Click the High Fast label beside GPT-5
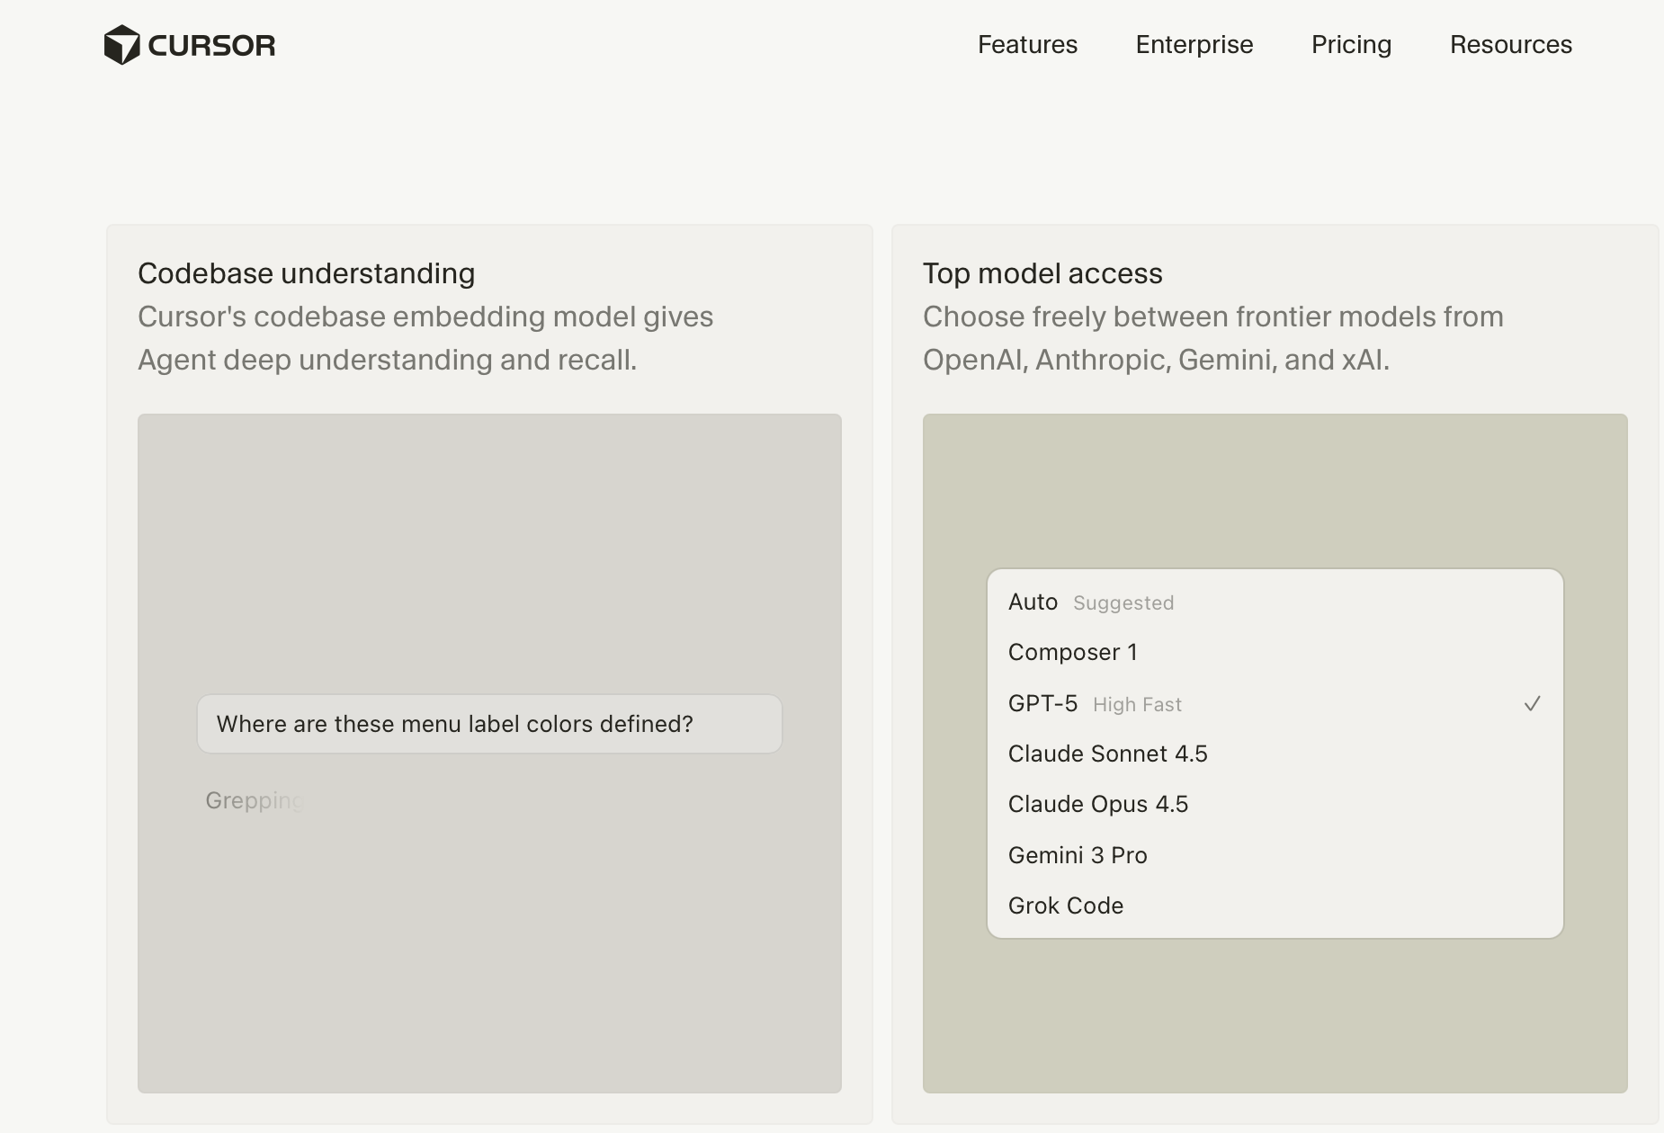The image size is (1664, 1133). click(x=1137, y=705)
